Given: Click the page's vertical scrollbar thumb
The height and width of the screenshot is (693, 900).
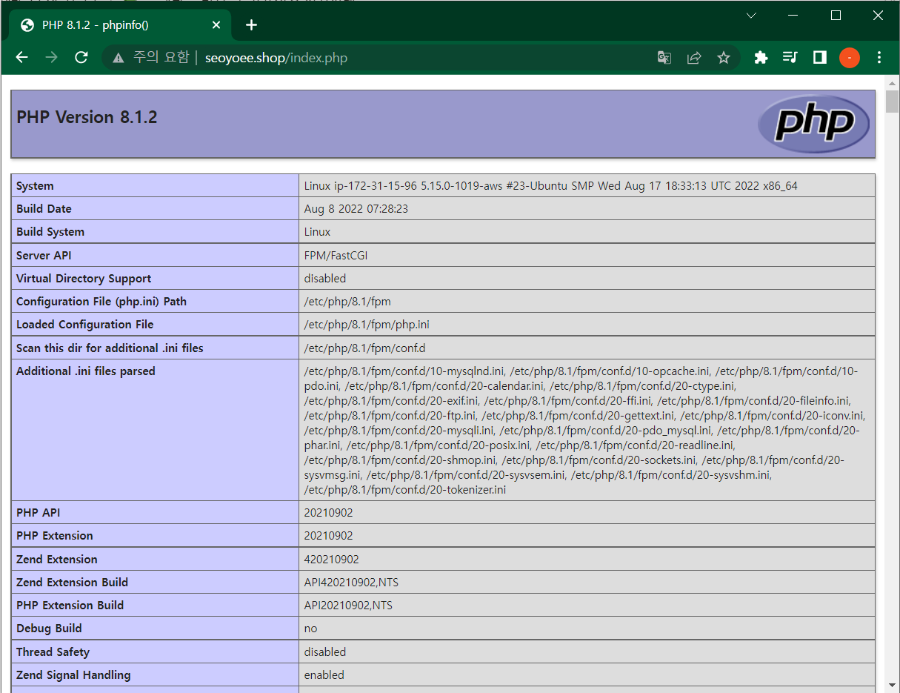Looking at the screenshot, I should (892, 102).
